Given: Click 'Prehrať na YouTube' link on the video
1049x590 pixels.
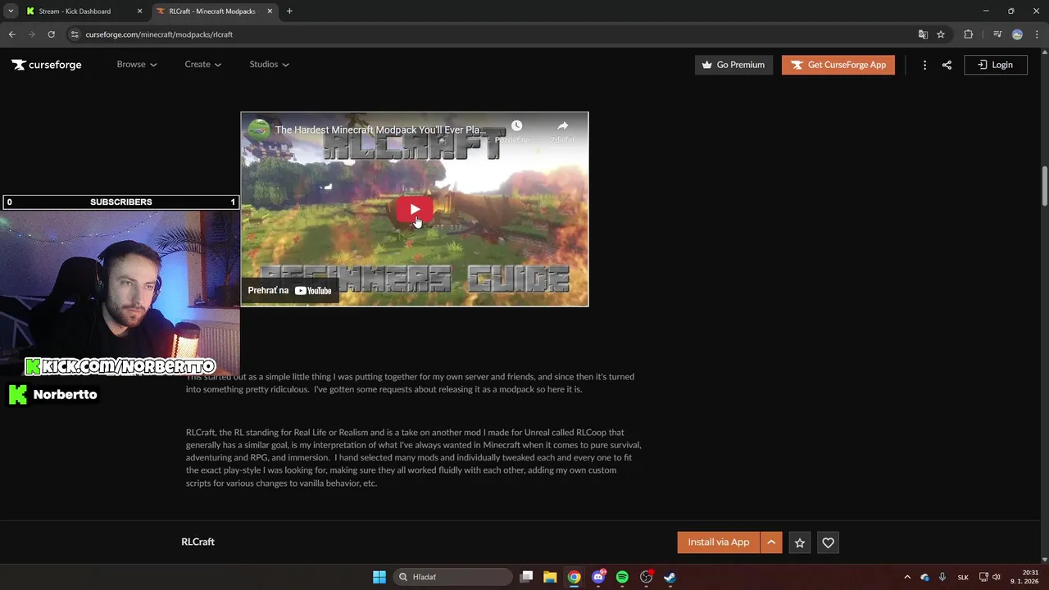Looking at the screenshot, I should click(290, 290).
